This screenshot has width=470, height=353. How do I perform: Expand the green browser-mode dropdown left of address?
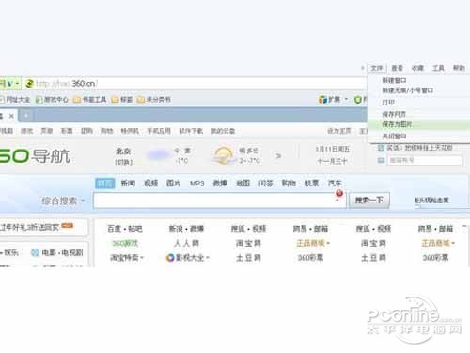[17, 84]
